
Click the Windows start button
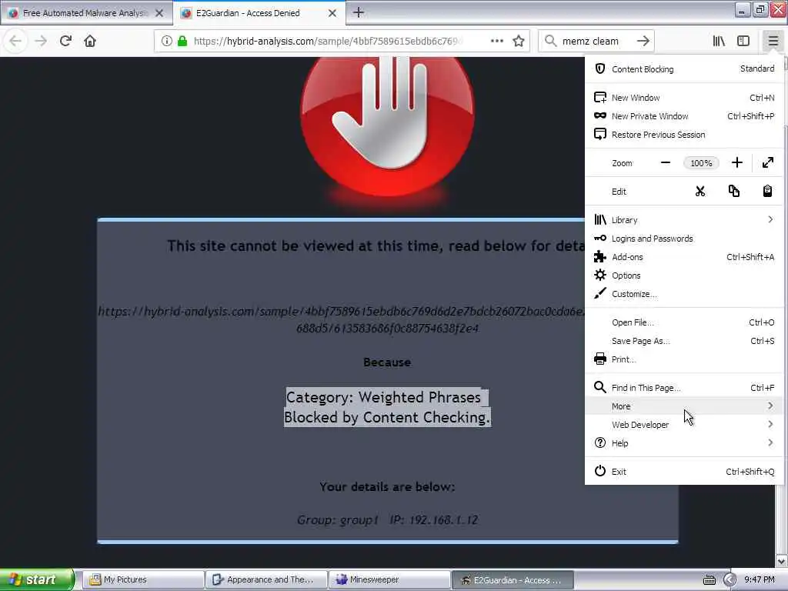36,579
